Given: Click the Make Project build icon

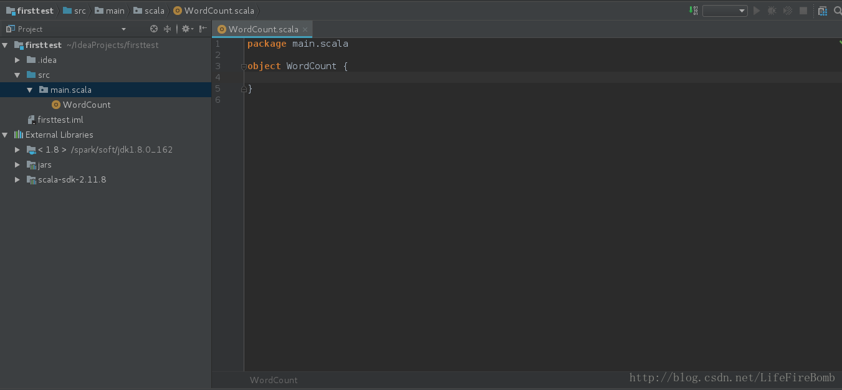Looking at the screenshot, I should pyautogui.click(x=694, y=11).
